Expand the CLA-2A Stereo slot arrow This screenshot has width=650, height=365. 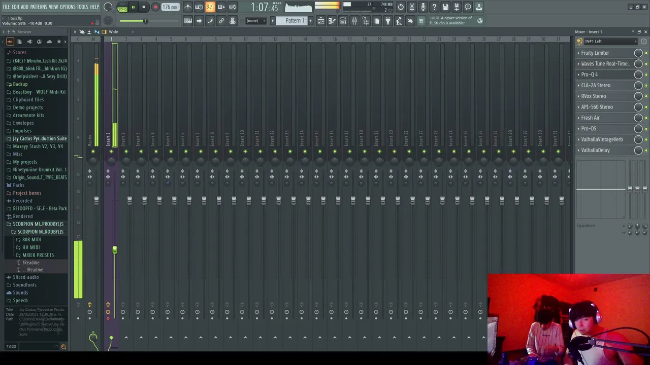pyautogui.click(x=578, y=85)
